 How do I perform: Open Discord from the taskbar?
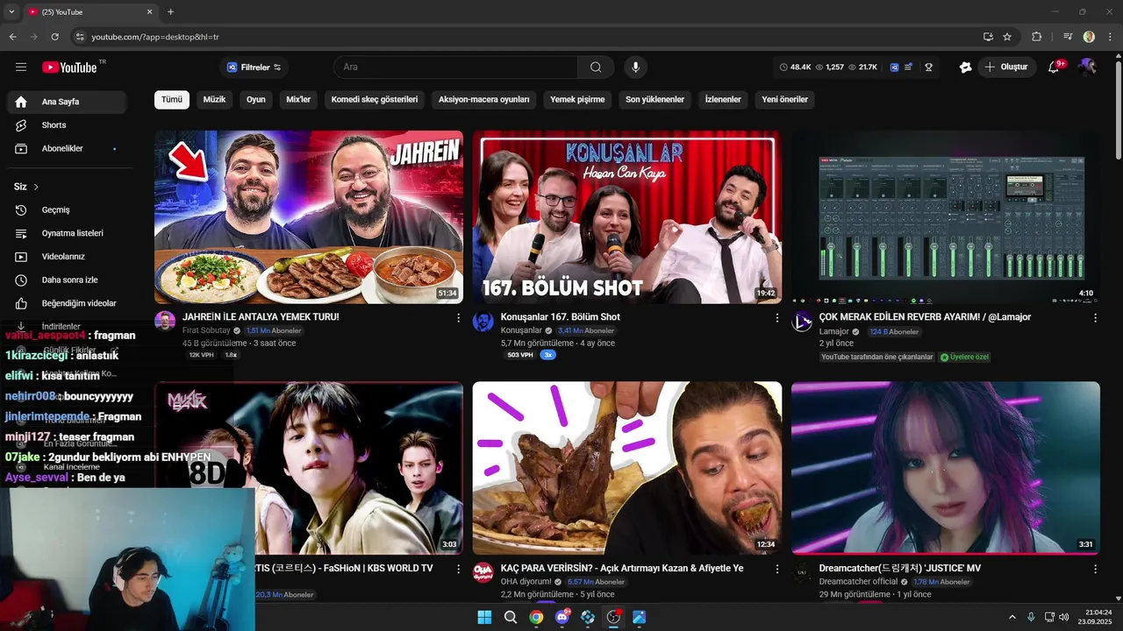point(562,618)
